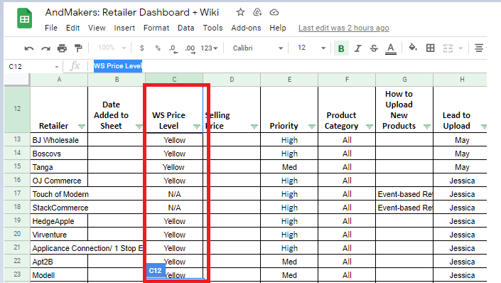Open the Format menu
The image size is (501, 283).
point(156,28)
